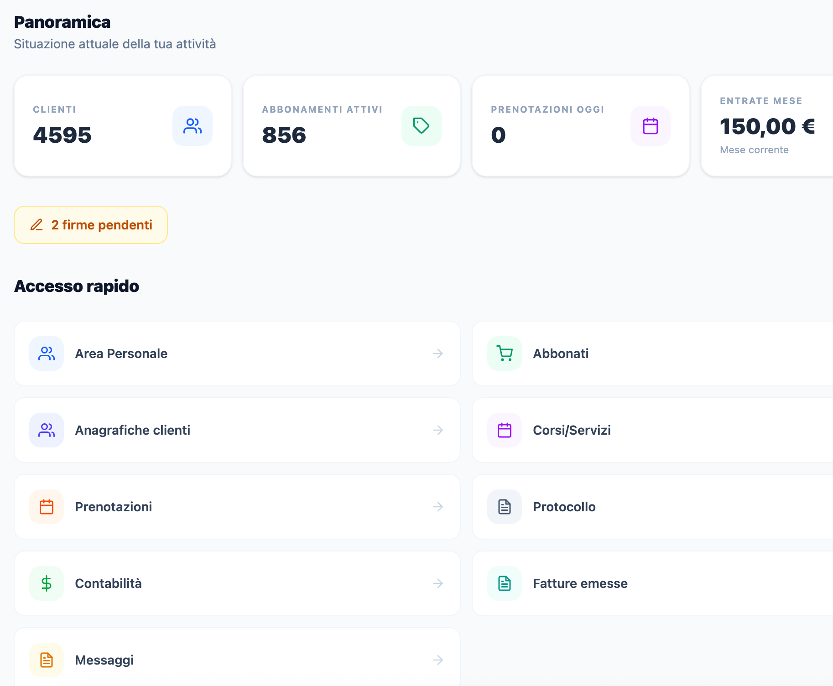Click the arrow on the Messaggi row
This screenshot has width=833, height=686.
point(437,660)
